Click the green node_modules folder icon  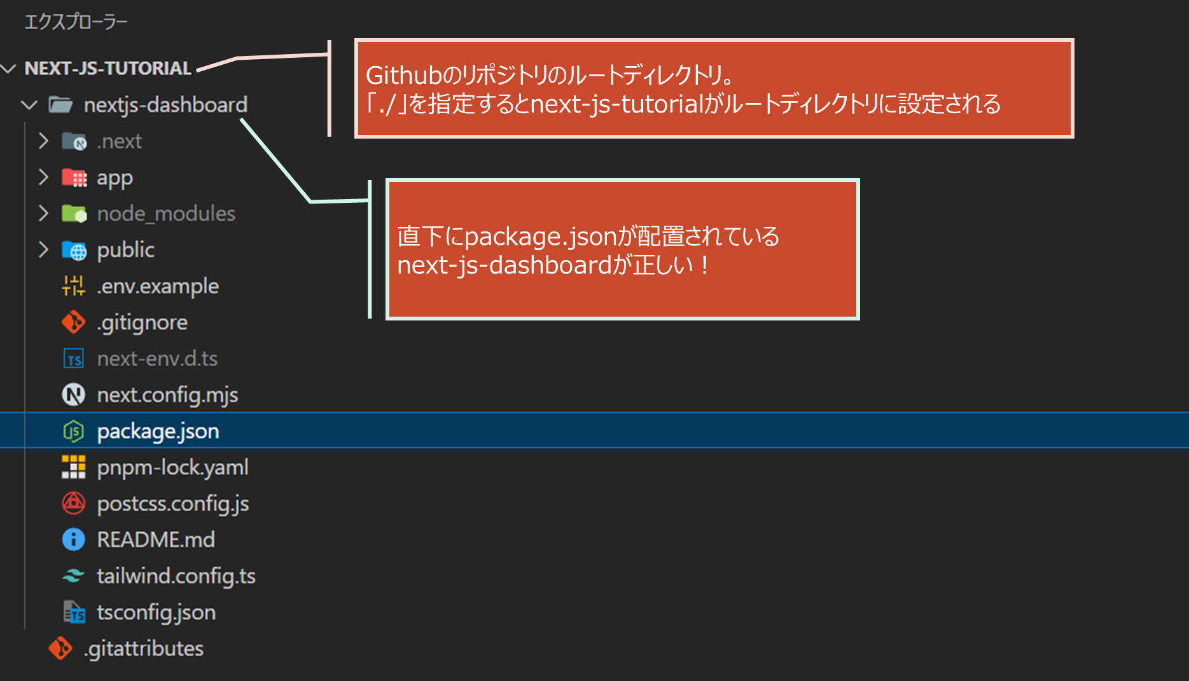(x=74, y=214)
